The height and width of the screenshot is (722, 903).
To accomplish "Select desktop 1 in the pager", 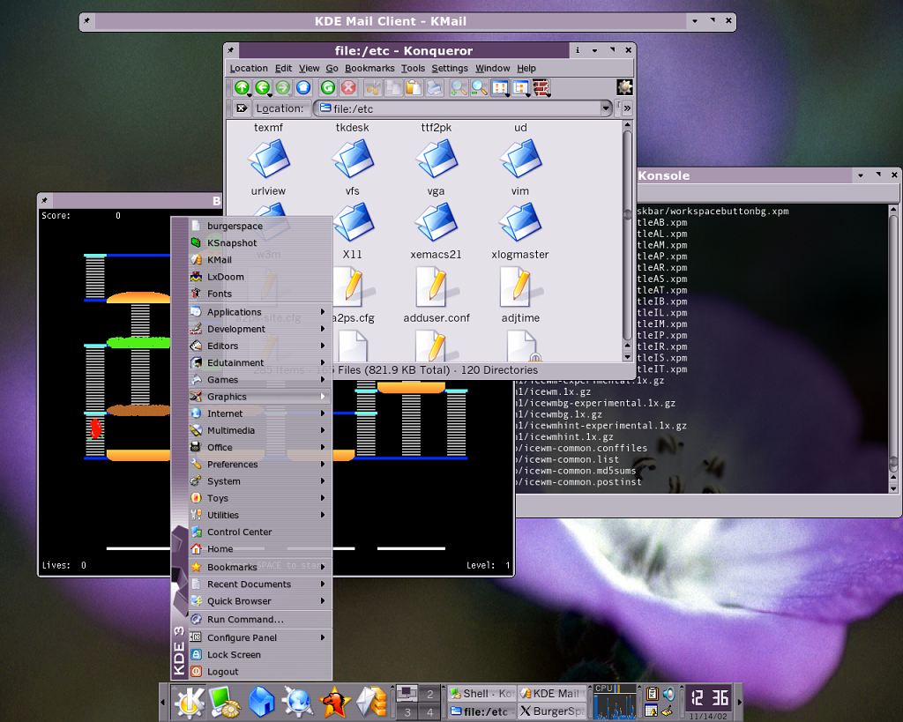I will point(407,693).
